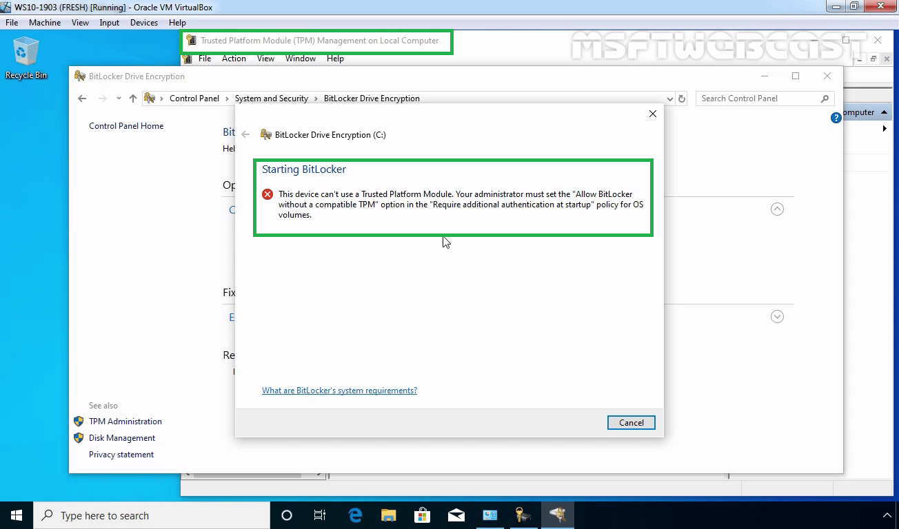The image size is (899, 529).
Task: Click the Cortana circle icon
Action: point(287,515)
